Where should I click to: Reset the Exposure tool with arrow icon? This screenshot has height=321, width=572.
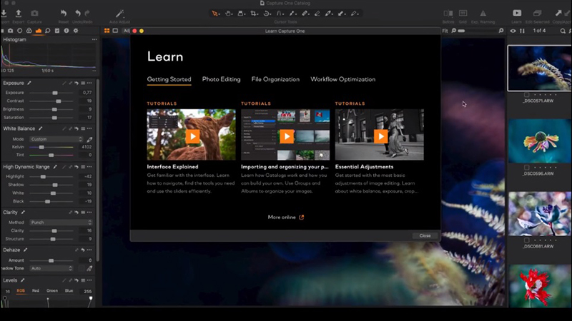tap(77, 83)
